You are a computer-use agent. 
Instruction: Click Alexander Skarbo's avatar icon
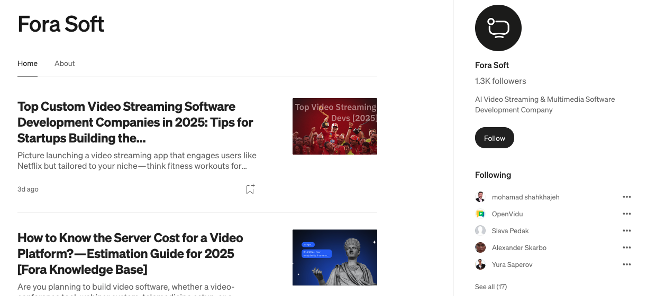coord(480,247)
